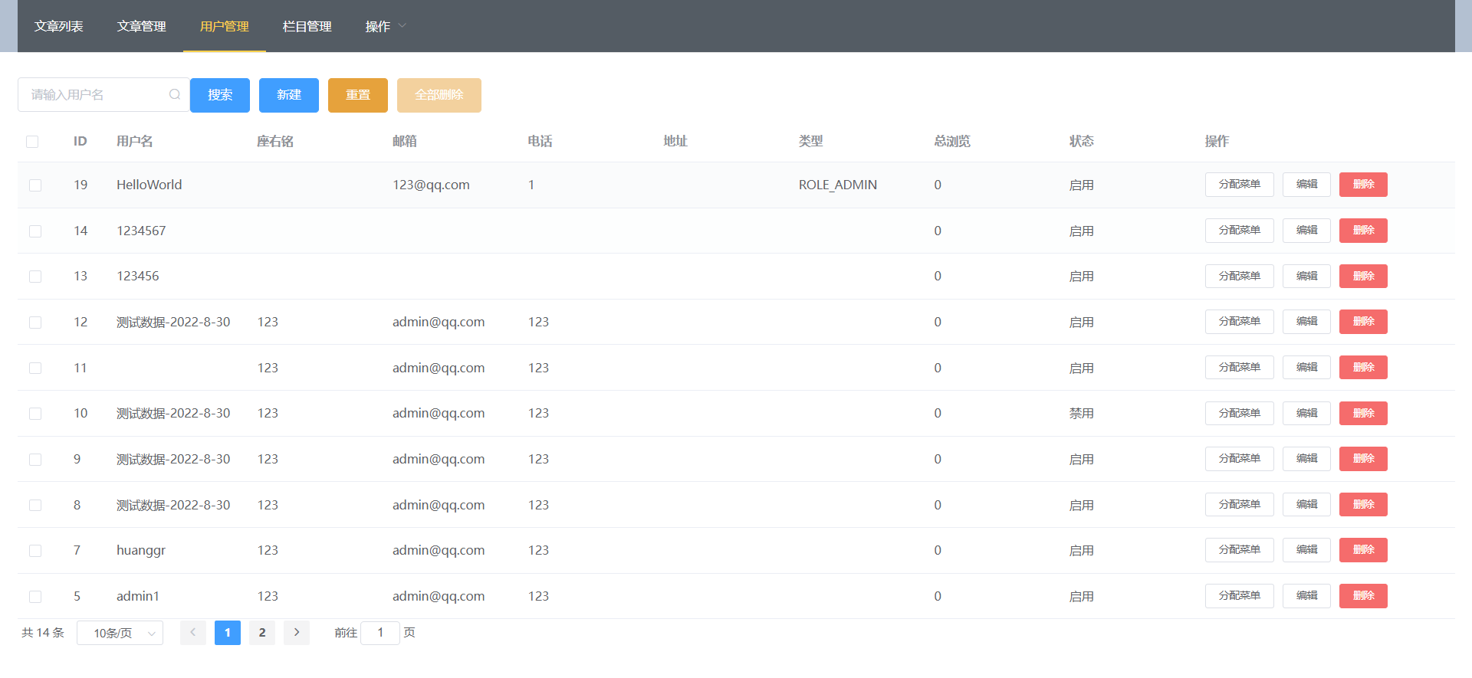1472x678 pixels.
Task: Select row checkbox for ID 12
Action: (35, 323)
